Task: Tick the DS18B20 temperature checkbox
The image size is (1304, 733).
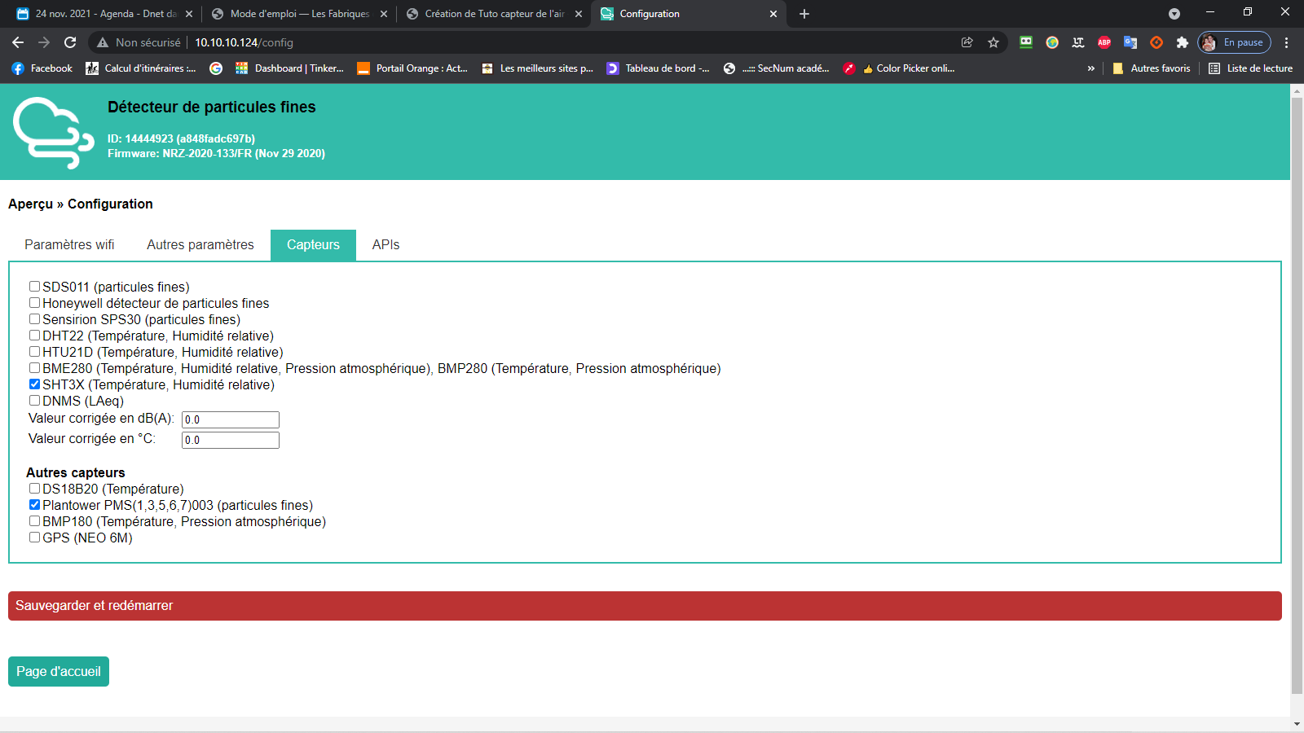Action: coord(35,489)
